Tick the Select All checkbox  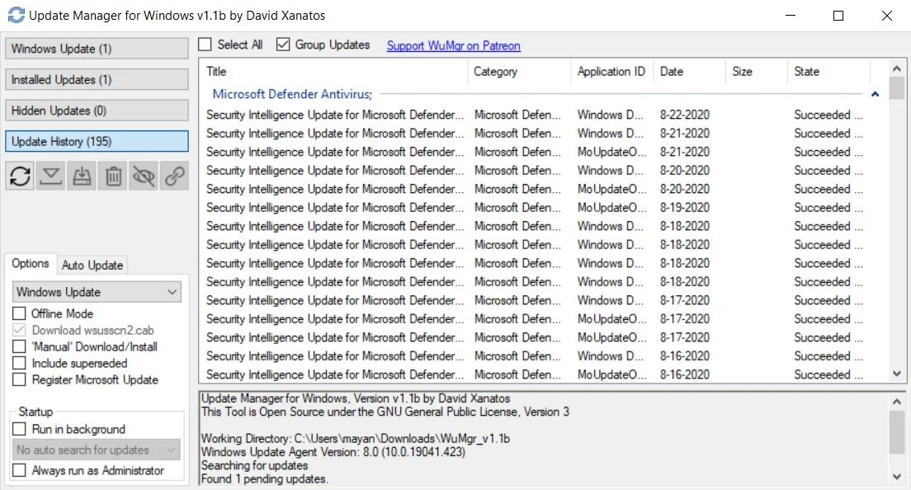205,44
